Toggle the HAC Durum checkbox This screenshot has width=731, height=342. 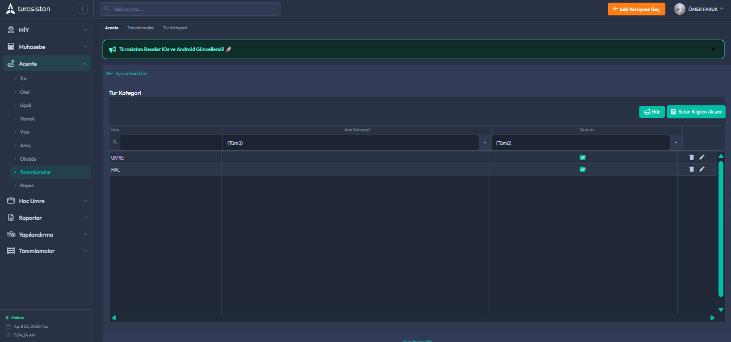(583, 169)
